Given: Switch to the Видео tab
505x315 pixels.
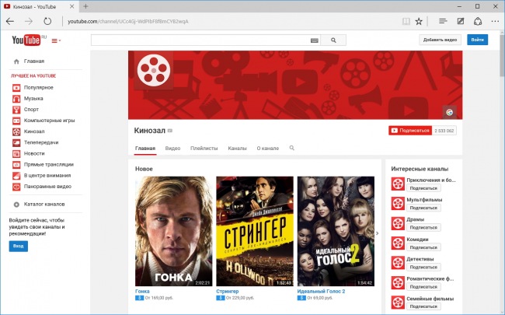Looking at the screenshot, I should (172, 149).
